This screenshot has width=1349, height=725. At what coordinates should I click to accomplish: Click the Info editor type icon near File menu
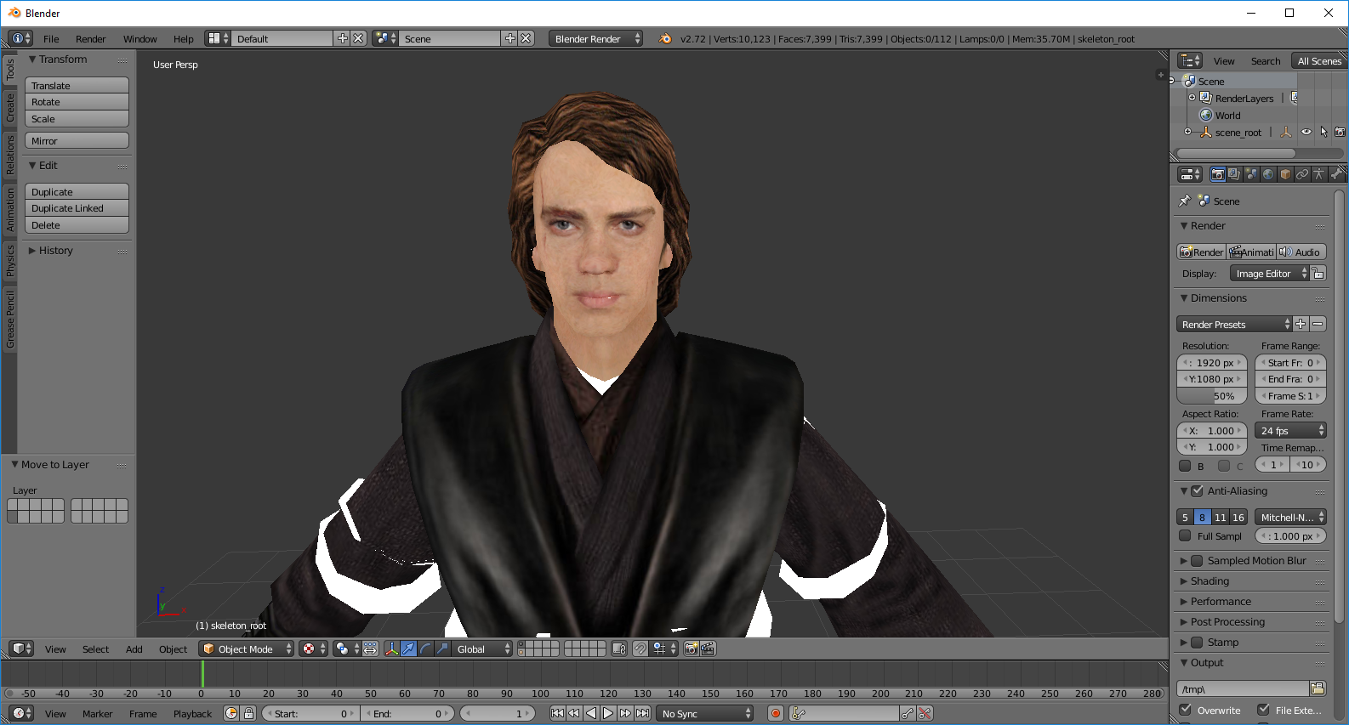click(21, 38)
